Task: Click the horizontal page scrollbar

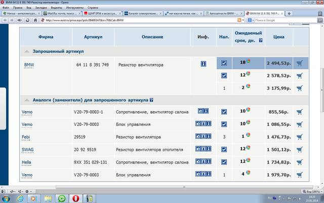Action: [184, 187]
